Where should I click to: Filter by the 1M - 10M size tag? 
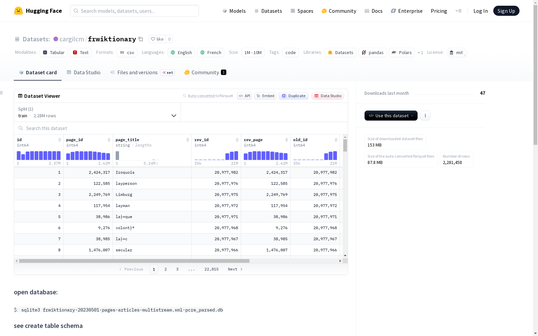253,52
